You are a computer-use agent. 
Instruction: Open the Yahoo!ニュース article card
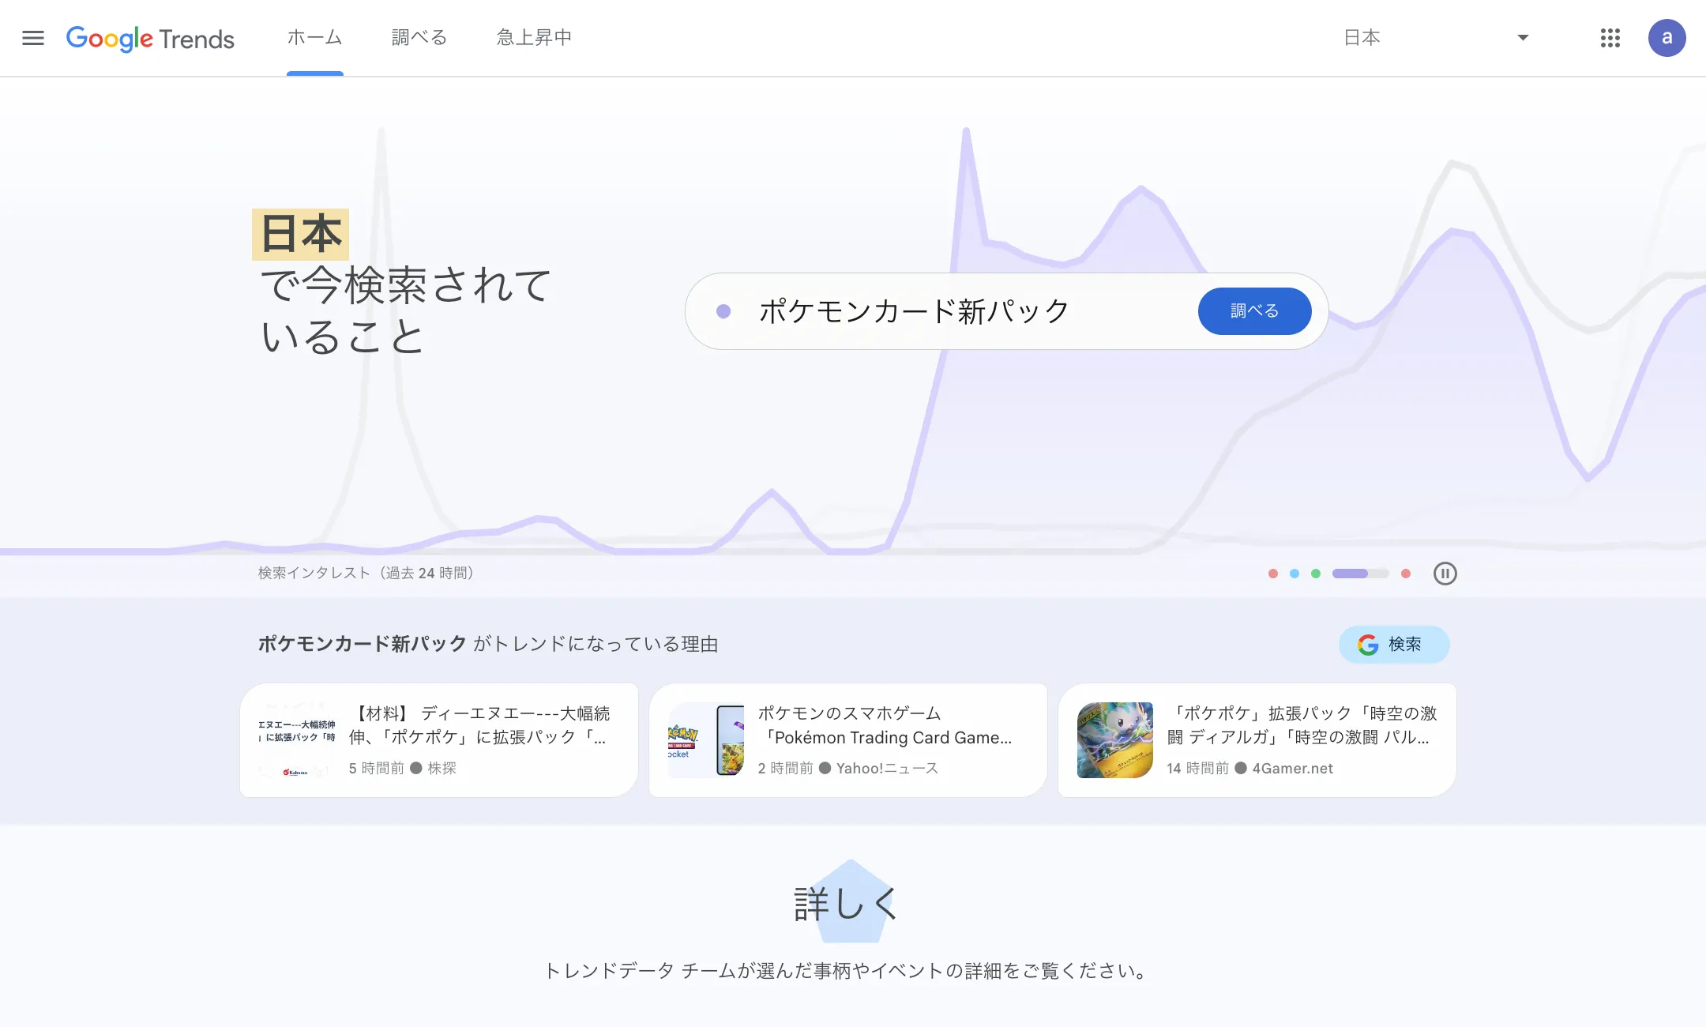click(848, 740)
